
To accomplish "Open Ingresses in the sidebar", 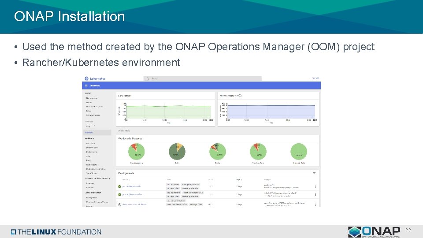I will click(90, 183).
